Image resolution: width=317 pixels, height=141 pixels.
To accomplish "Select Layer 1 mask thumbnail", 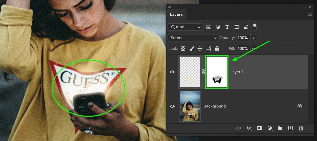I will point(217,72).
